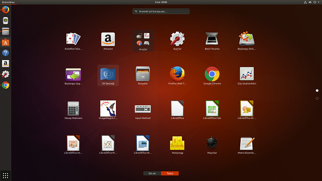Open AisleRiot Solitaire from the app grid
This screenshot has height=181, width=322.
73,41
